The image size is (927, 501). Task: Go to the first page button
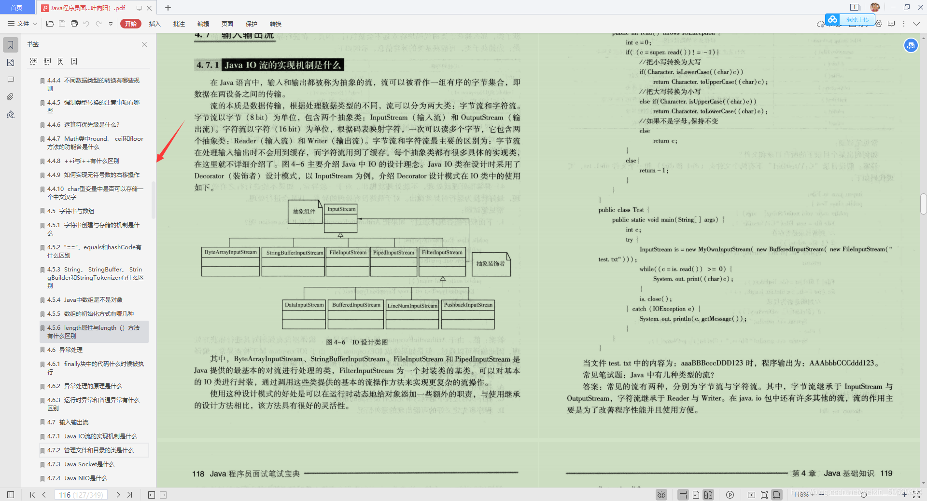pos(32,495)
